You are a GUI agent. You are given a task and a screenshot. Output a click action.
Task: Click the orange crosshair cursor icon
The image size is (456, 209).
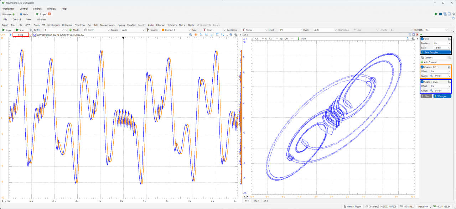(x=196, y=35)
